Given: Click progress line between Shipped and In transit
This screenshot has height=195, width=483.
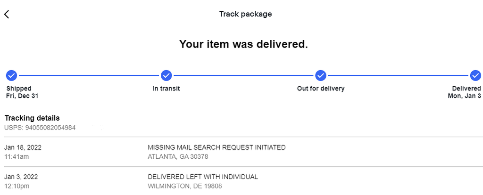Looking at the screenshot, I should click(x=89, y=75).
